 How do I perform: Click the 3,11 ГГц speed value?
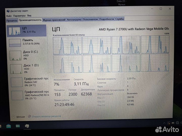tap(81, 84)
